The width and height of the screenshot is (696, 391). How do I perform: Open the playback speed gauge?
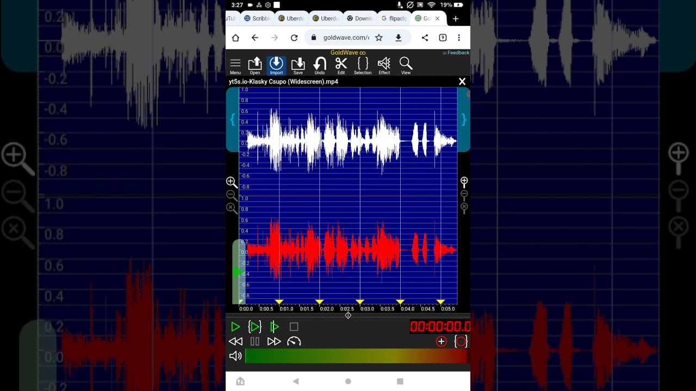294,342
